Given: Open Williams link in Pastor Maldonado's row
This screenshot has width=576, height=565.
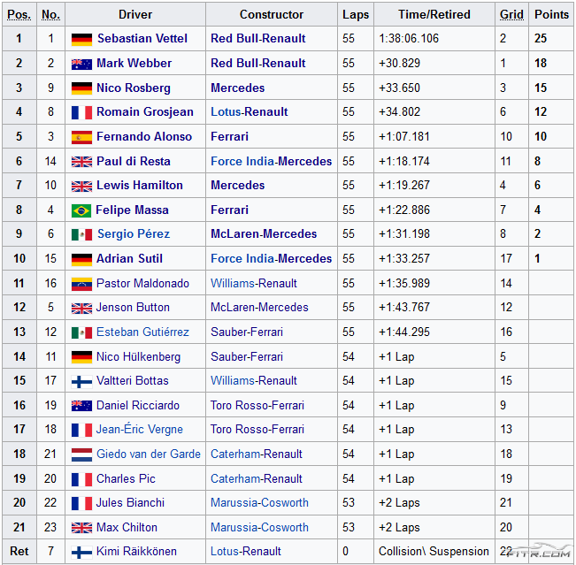Looking at the screenshot, I should tap(232, 284).
